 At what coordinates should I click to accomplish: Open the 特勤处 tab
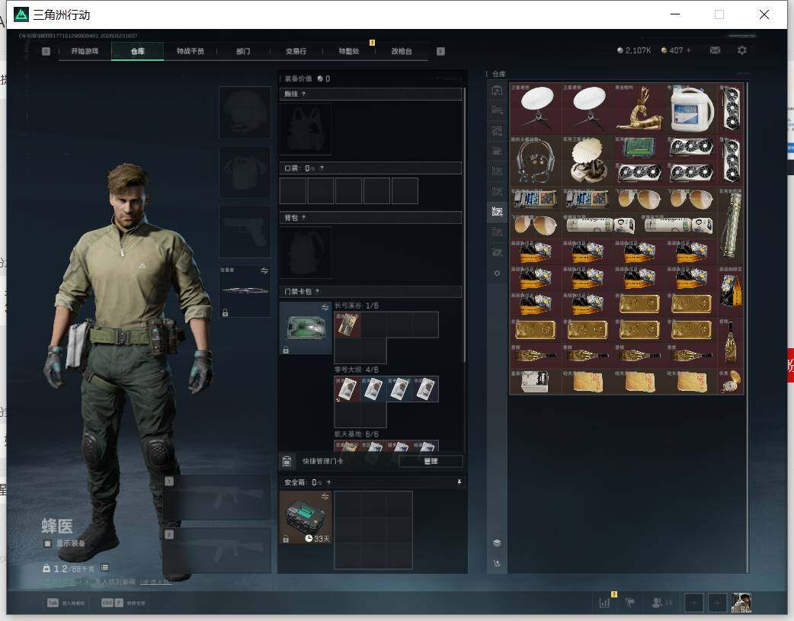[349, 51]
